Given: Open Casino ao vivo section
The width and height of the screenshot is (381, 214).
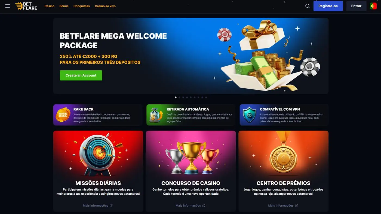Looking at the screenshot, I should point(105,6).
